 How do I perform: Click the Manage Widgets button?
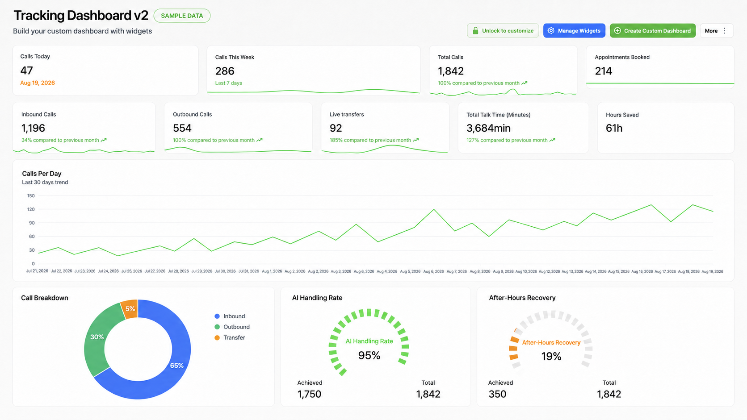click(575, 31)
